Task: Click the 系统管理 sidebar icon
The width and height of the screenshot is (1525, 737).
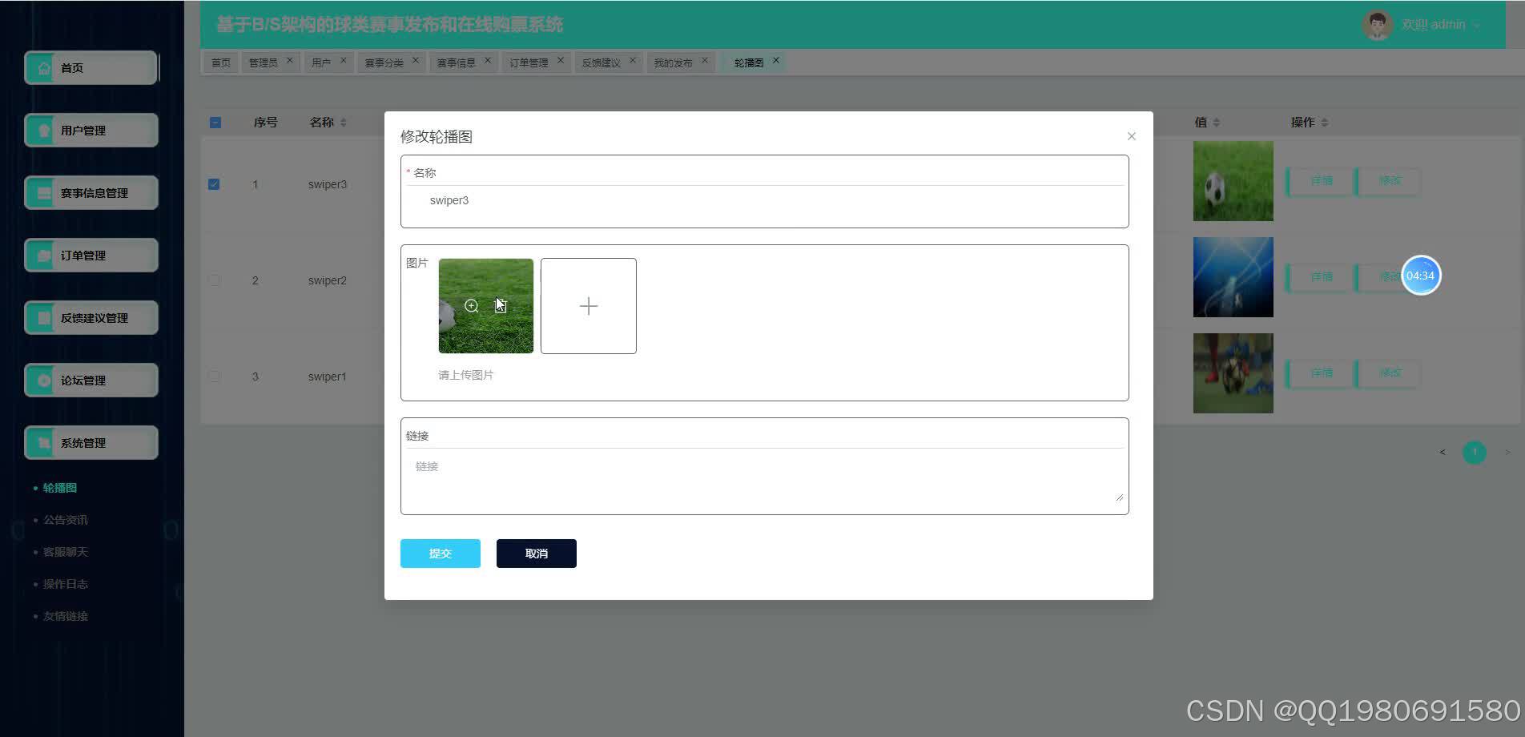Action: coord(44,442)
